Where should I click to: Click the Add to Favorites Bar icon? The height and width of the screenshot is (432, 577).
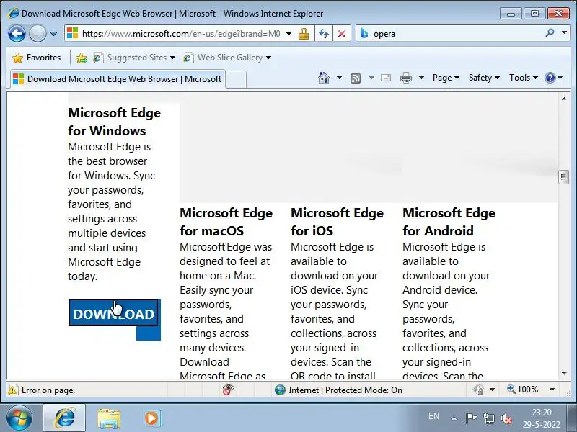pos(82,58)
